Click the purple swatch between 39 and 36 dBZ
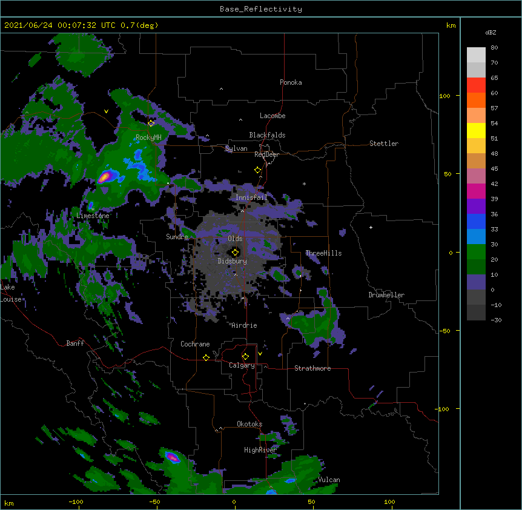This screenshot has width=522, height=510. click(x=476, y=207)
